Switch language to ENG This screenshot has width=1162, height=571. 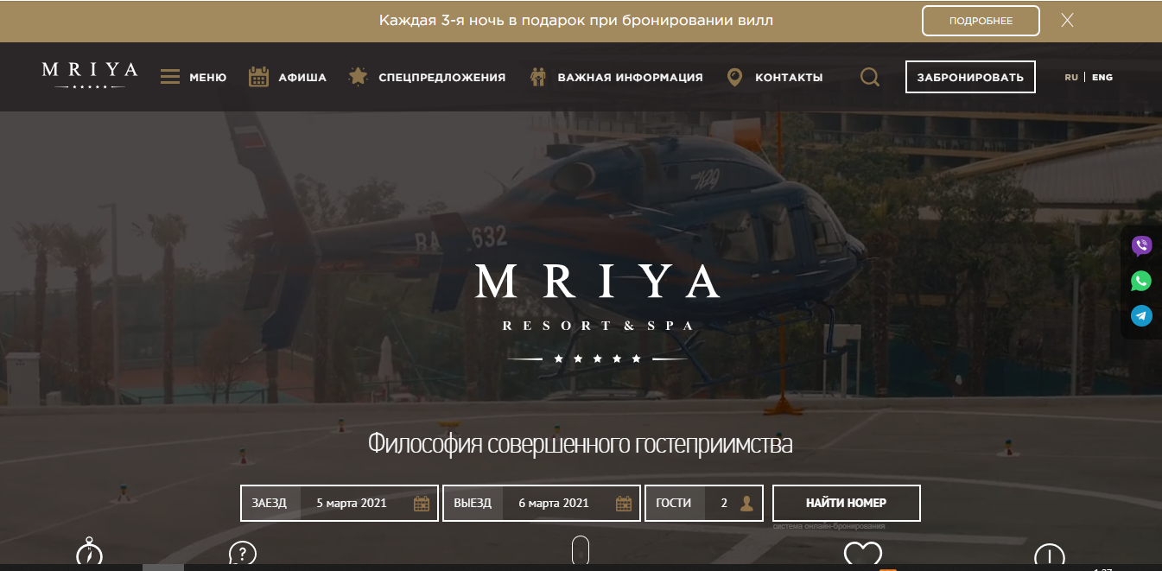(x=1102, y=77)
